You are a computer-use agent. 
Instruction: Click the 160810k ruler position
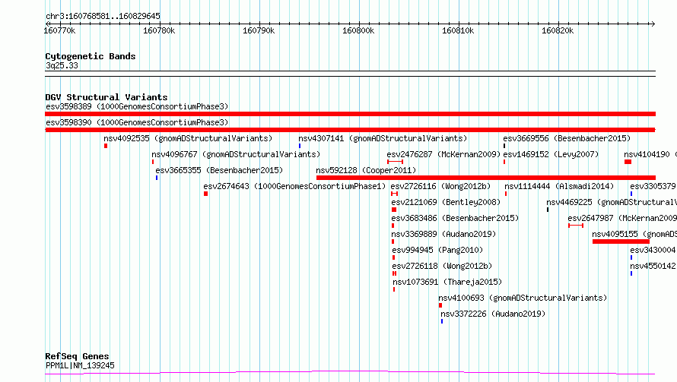tap(458, 30)
